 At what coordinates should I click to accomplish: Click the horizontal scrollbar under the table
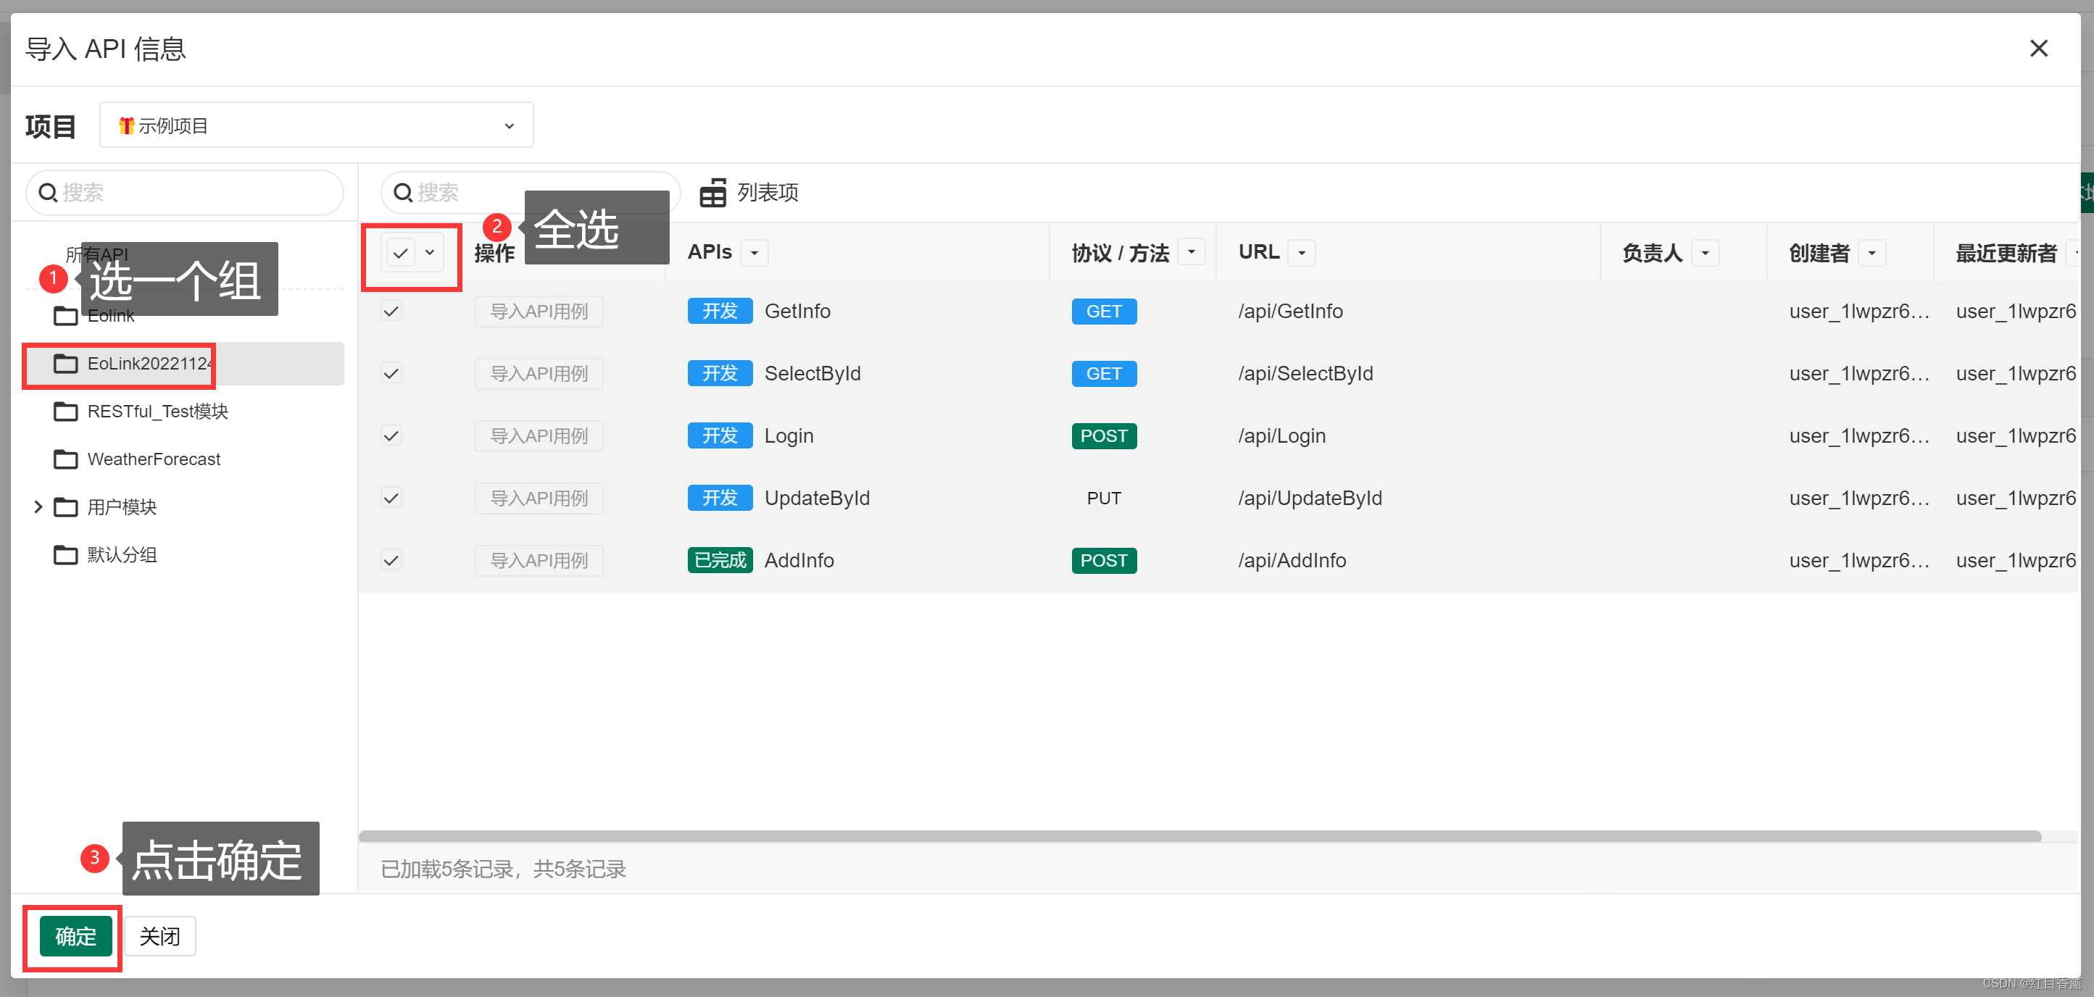pos(1199,836)
